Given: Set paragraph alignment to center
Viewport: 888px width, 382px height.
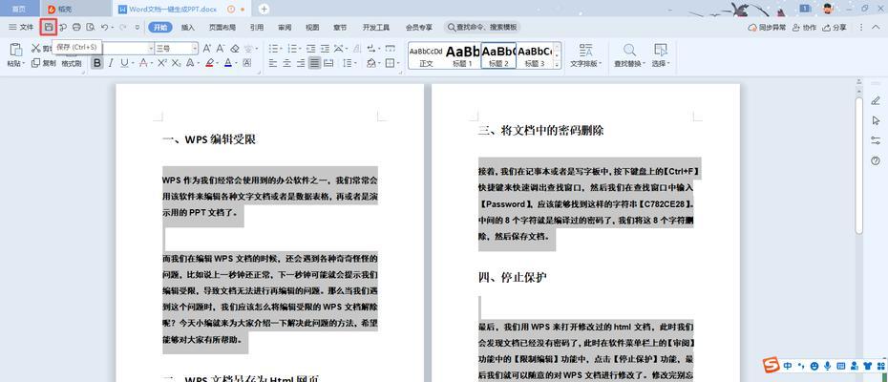Looking at the screenshot, I should point(287,63).
